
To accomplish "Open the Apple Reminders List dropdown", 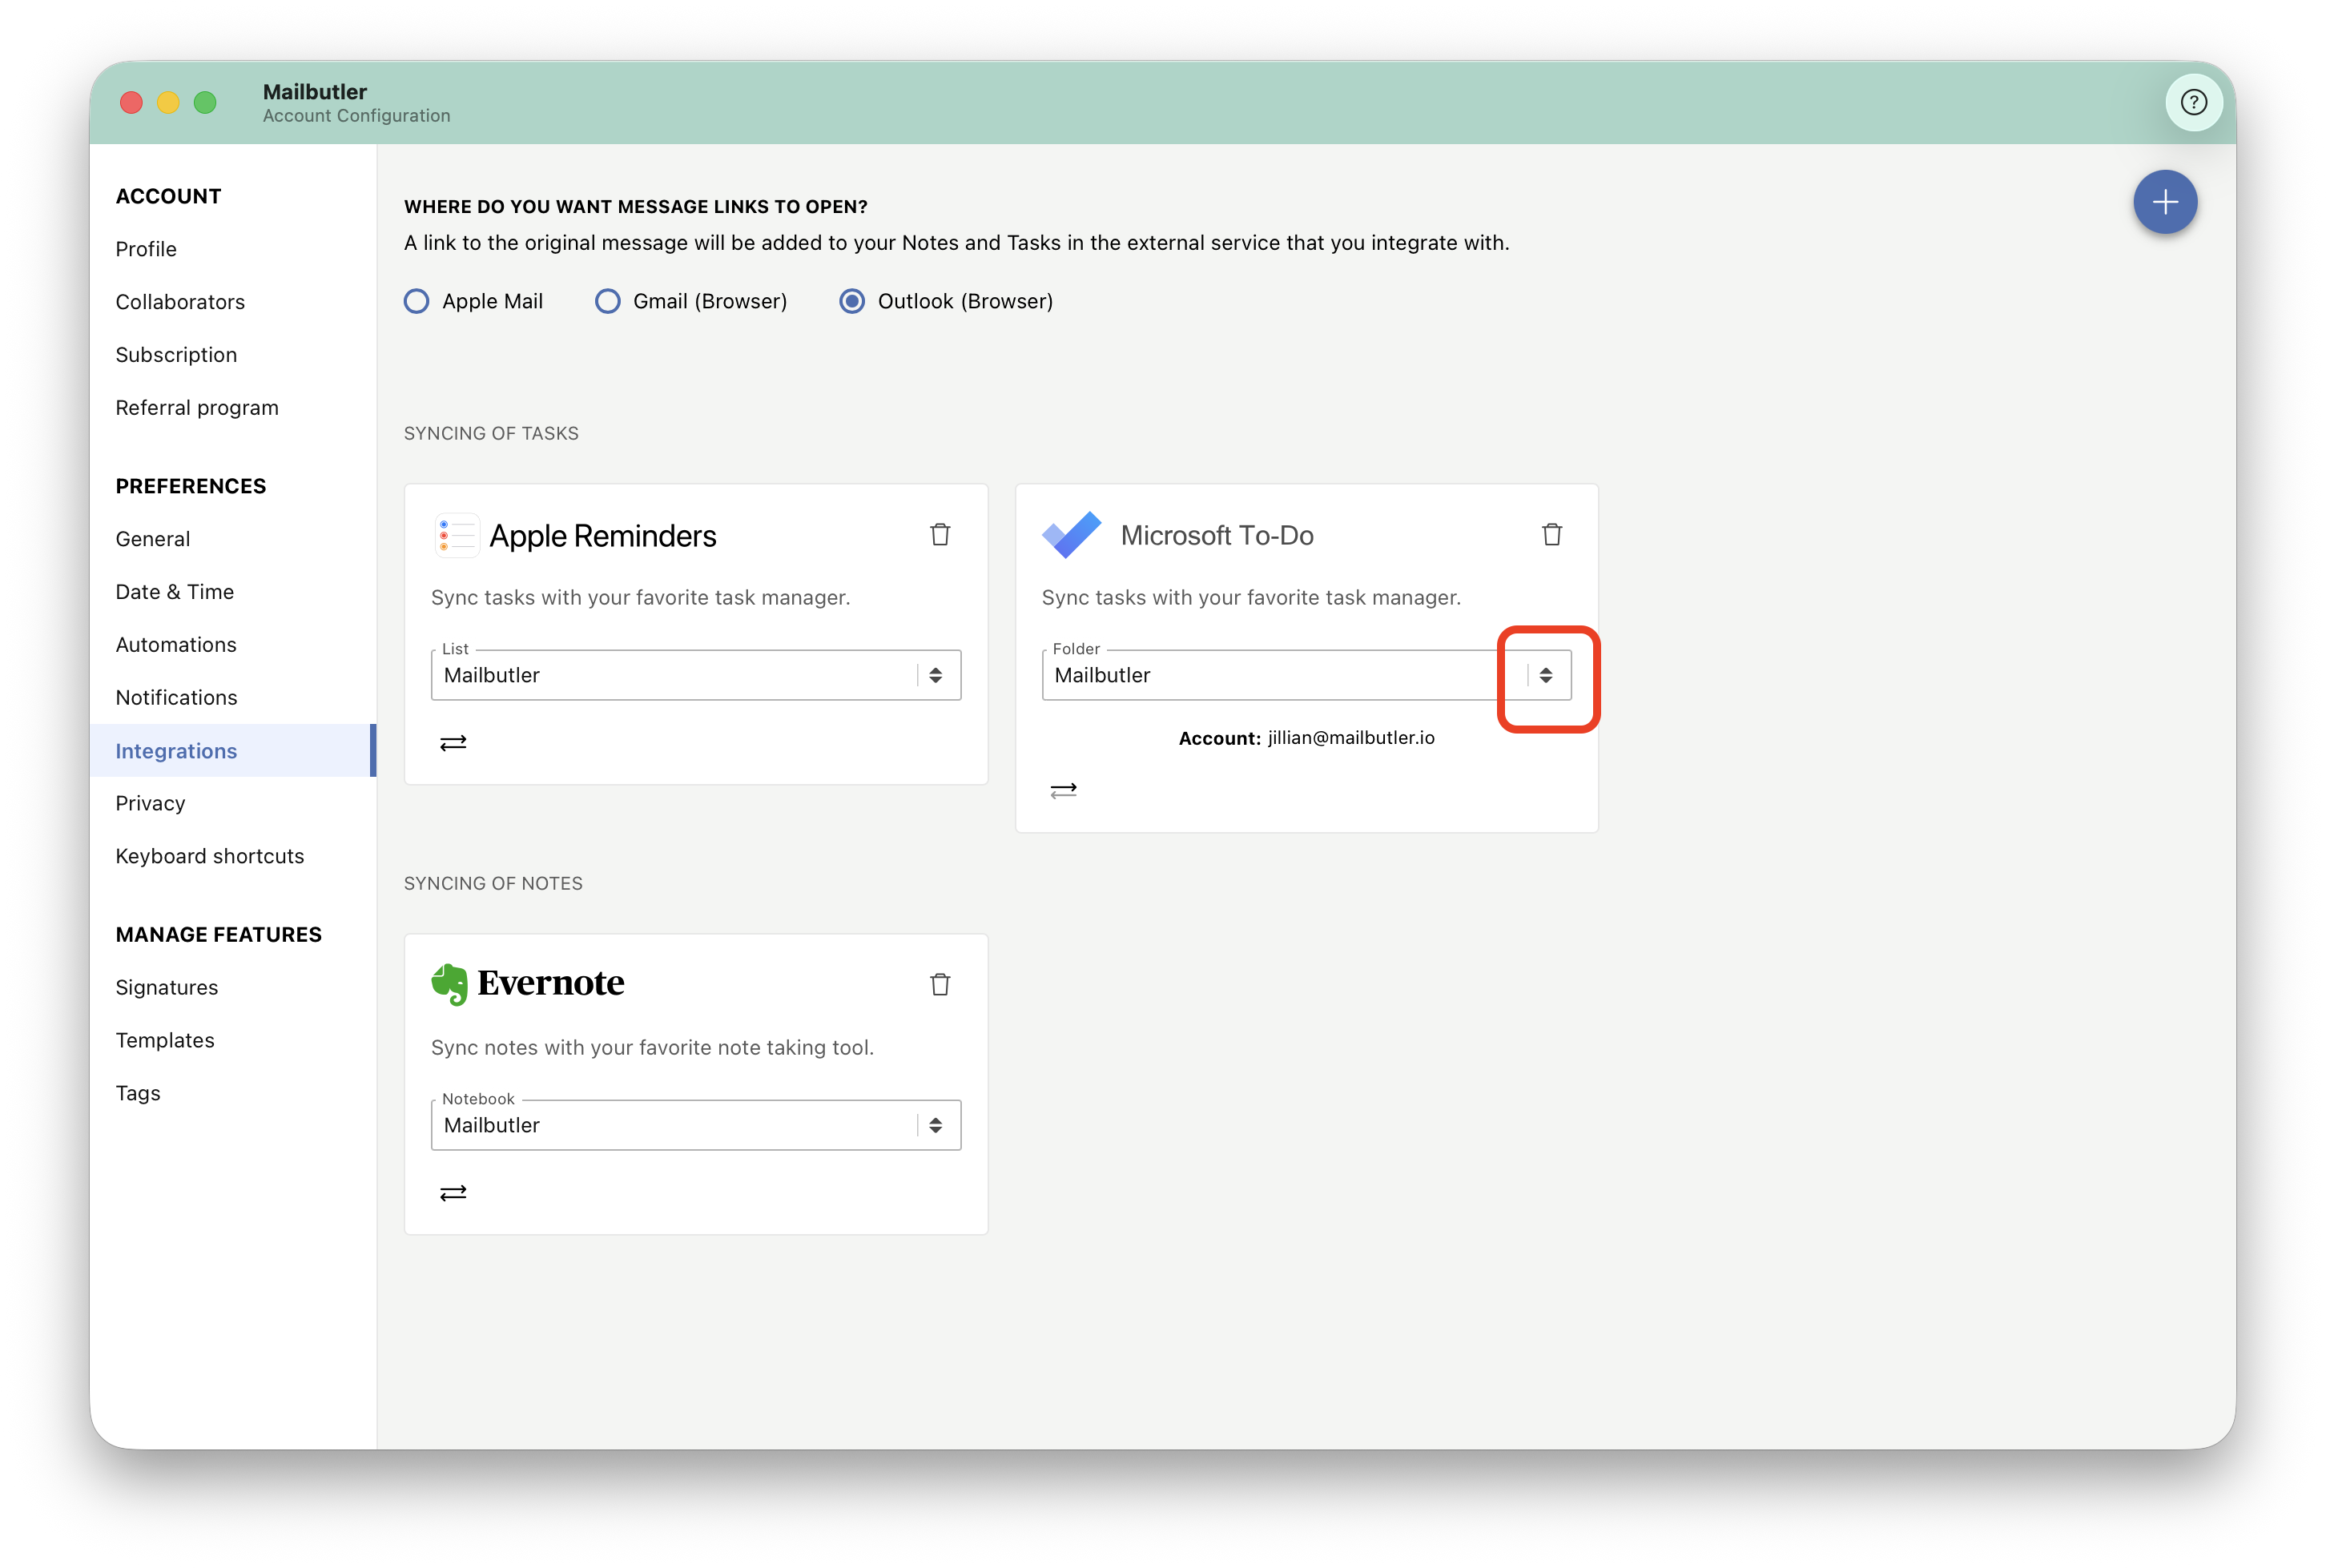I will point(695,675).
